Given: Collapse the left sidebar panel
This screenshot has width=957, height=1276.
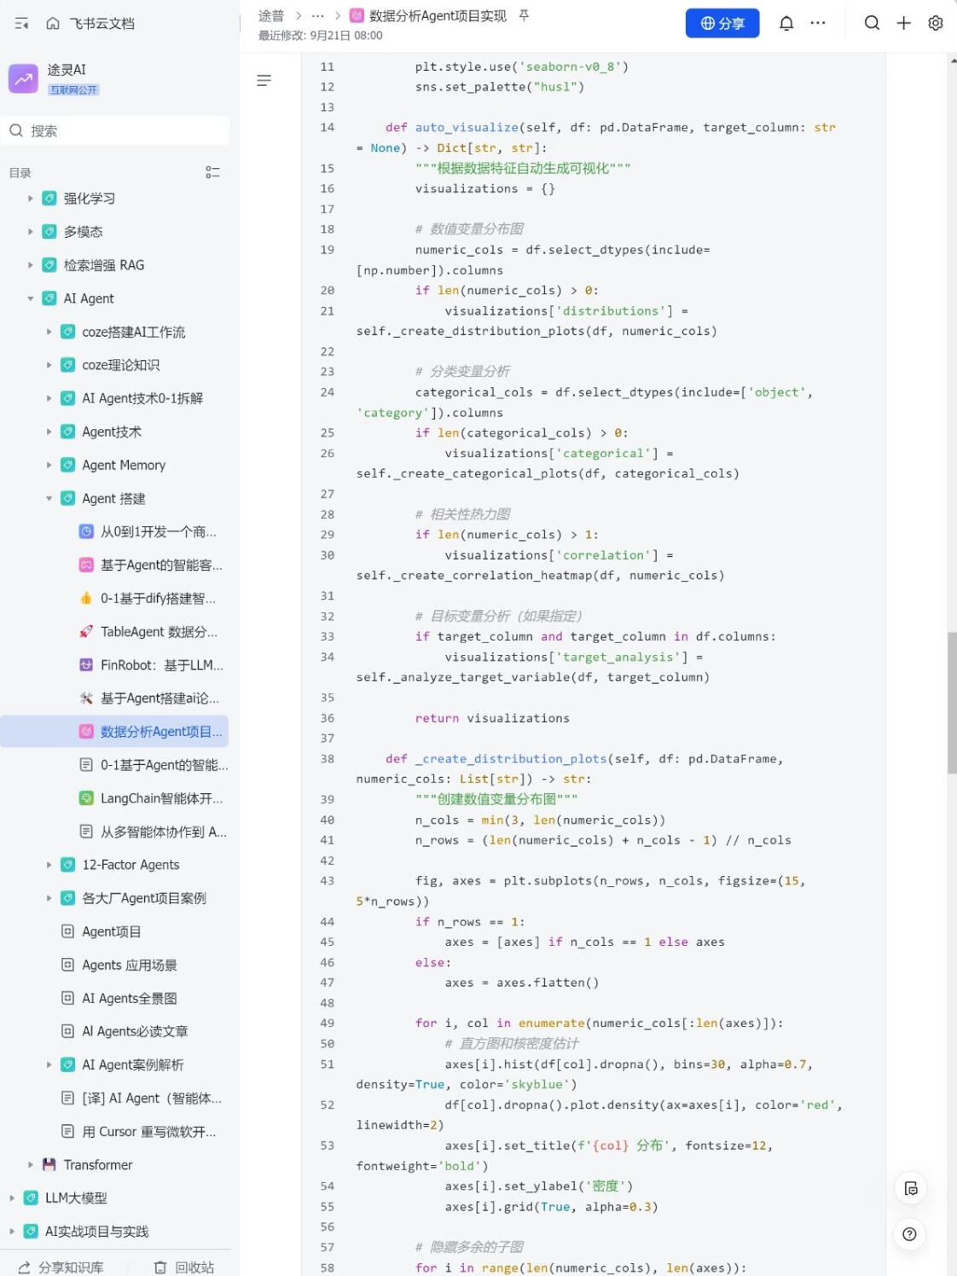Looking at the screenshot, I should pos(22,24).
